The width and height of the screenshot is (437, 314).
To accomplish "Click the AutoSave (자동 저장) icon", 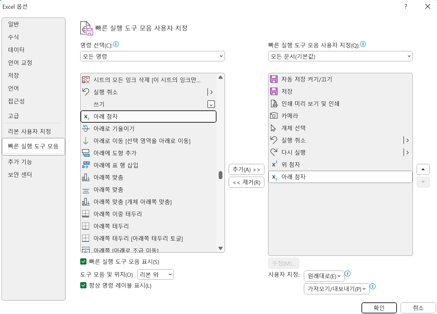I will point(274,79).
